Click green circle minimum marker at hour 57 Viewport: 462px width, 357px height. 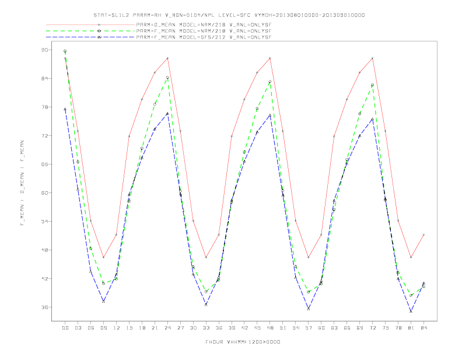tap(309, 292)
